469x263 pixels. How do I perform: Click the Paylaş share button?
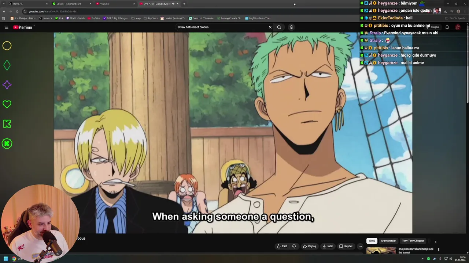[x=309, y=246]
